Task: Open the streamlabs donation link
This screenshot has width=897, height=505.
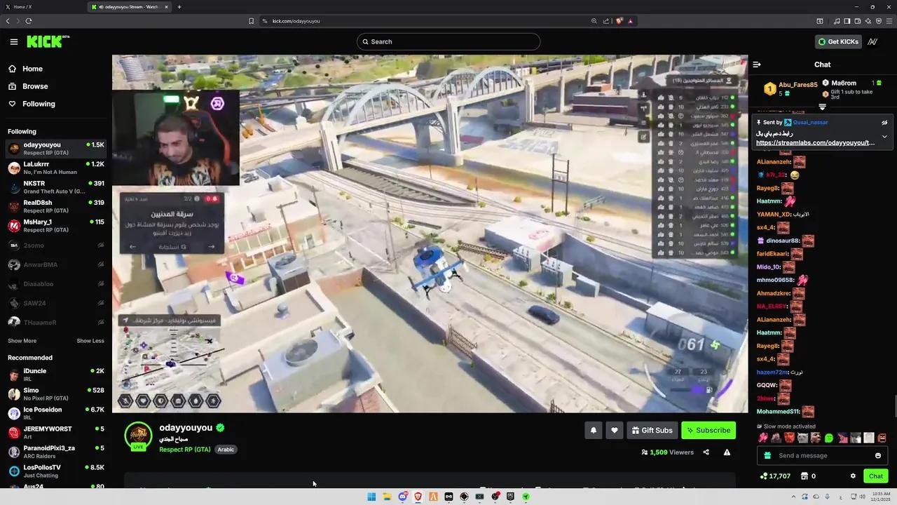Action: [815, 142]
